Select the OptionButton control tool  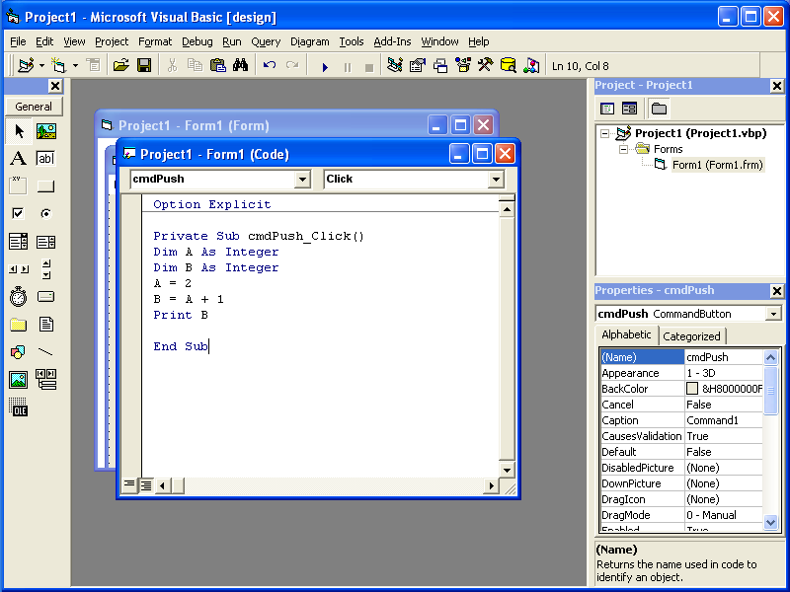45,213
